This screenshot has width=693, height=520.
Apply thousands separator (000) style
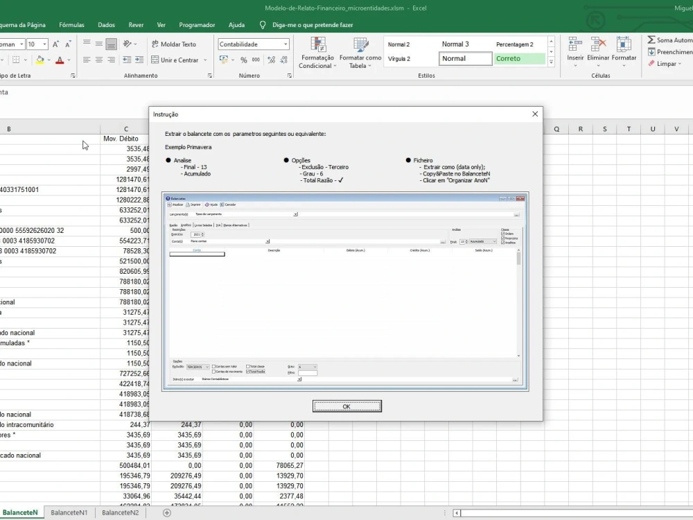point(256,60)
